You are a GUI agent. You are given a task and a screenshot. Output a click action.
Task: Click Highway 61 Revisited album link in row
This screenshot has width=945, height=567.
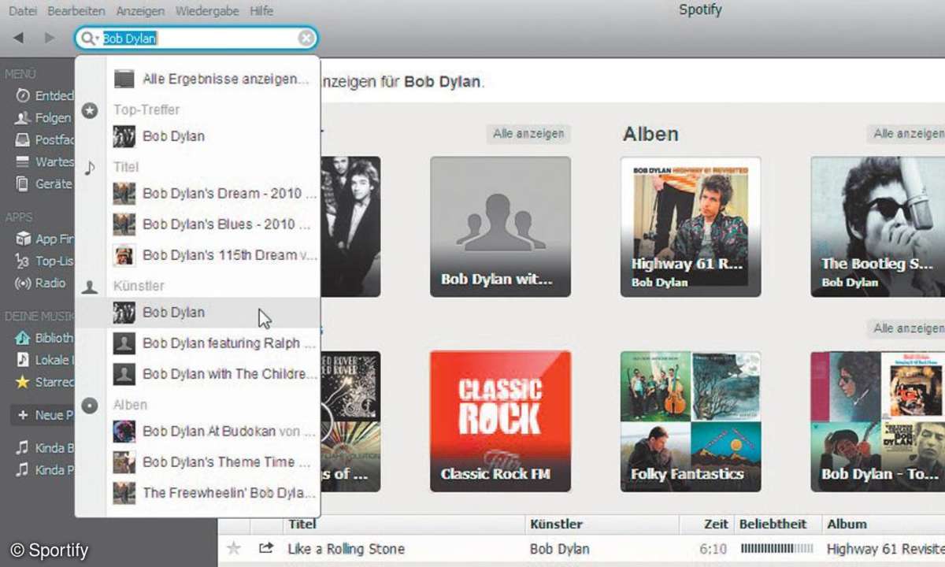[x=885, y=549]
